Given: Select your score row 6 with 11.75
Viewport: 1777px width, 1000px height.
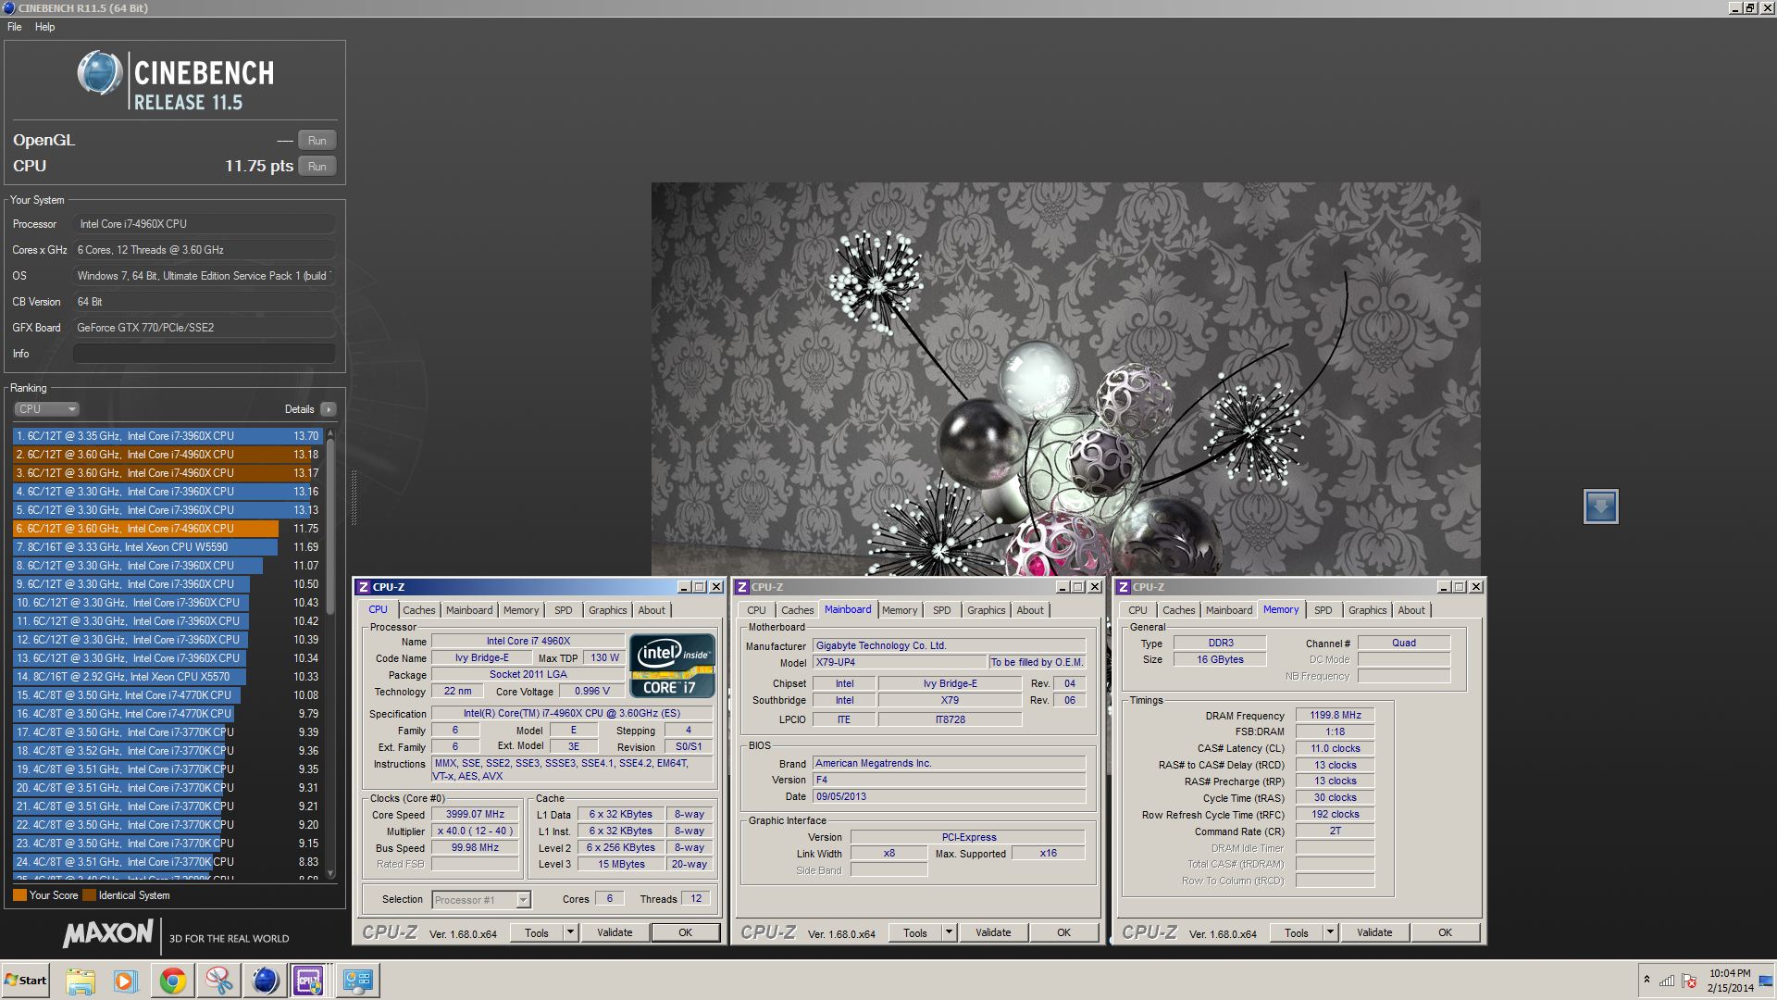Looking at the screenshot, I should tap(167, 529).
